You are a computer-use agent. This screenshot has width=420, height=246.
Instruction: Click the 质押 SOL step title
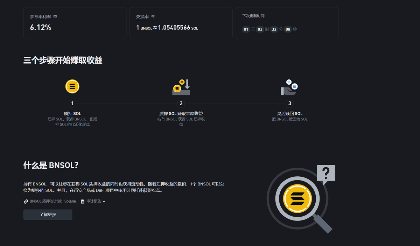tap(72, 114)
